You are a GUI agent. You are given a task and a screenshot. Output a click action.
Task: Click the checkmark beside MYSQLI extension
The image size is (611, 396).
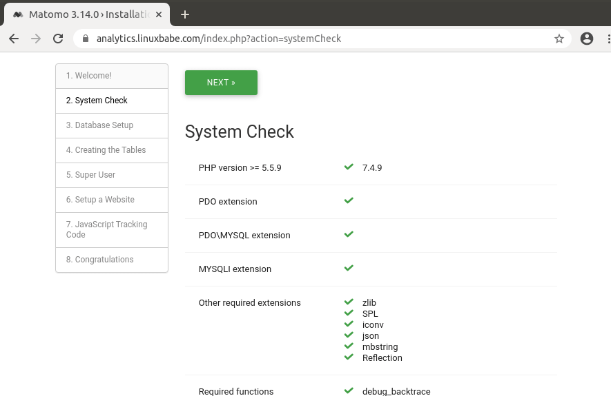[349, 268]
